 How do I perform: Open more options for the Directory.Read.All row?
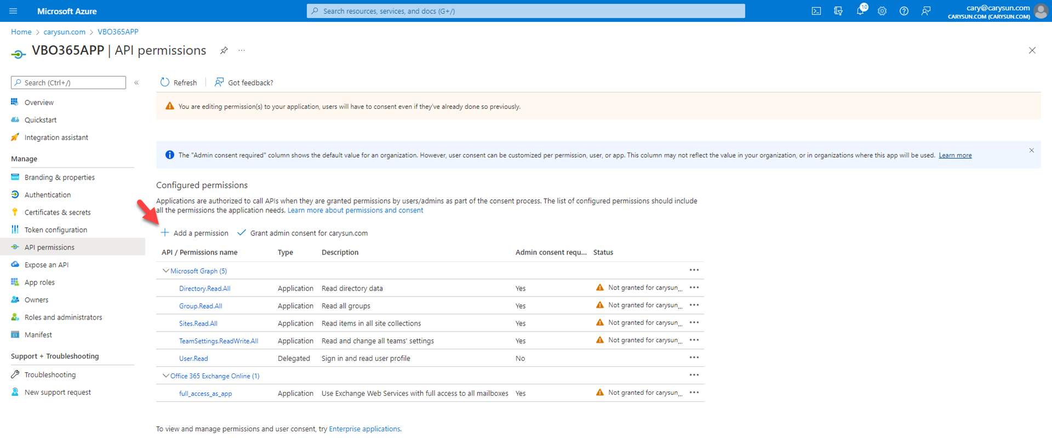tap(694, 287)
